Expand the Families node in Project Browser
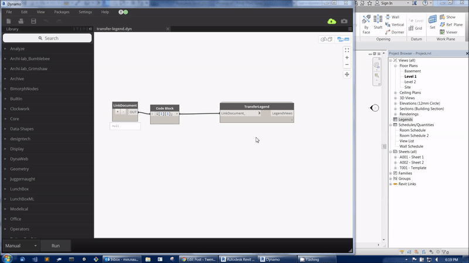 point(392,173)
